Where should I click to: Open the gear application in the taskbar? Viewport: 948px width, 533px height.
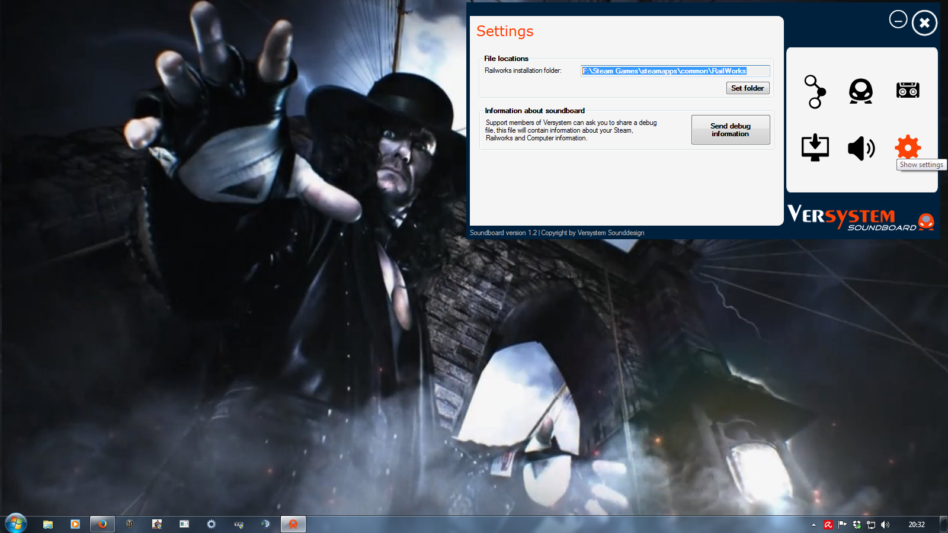(212, 524)
